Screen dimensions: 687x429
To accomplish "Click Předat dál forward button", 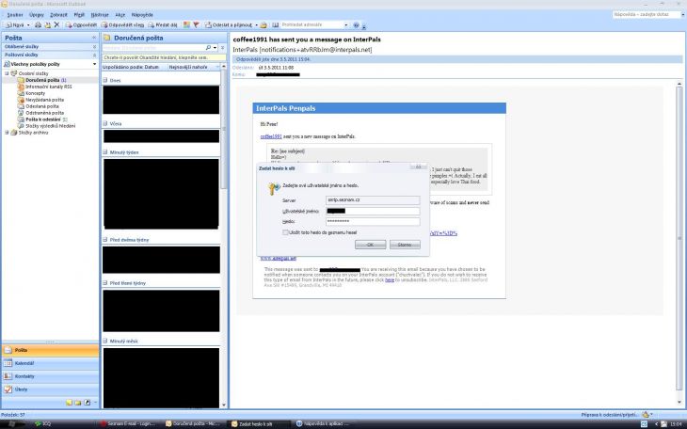I will (x=163, y=25).
